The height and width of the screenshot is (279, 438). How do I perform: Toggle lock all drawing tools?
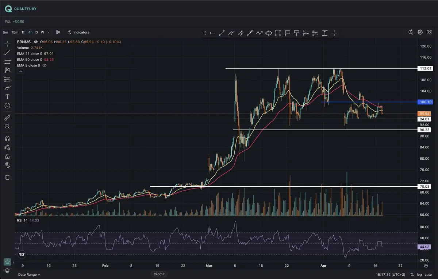(7, 156)
